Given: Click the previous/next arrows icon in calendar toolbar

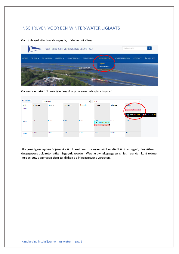Looking at the screenshot, I should pyautogui.click(x=23, y=100).
